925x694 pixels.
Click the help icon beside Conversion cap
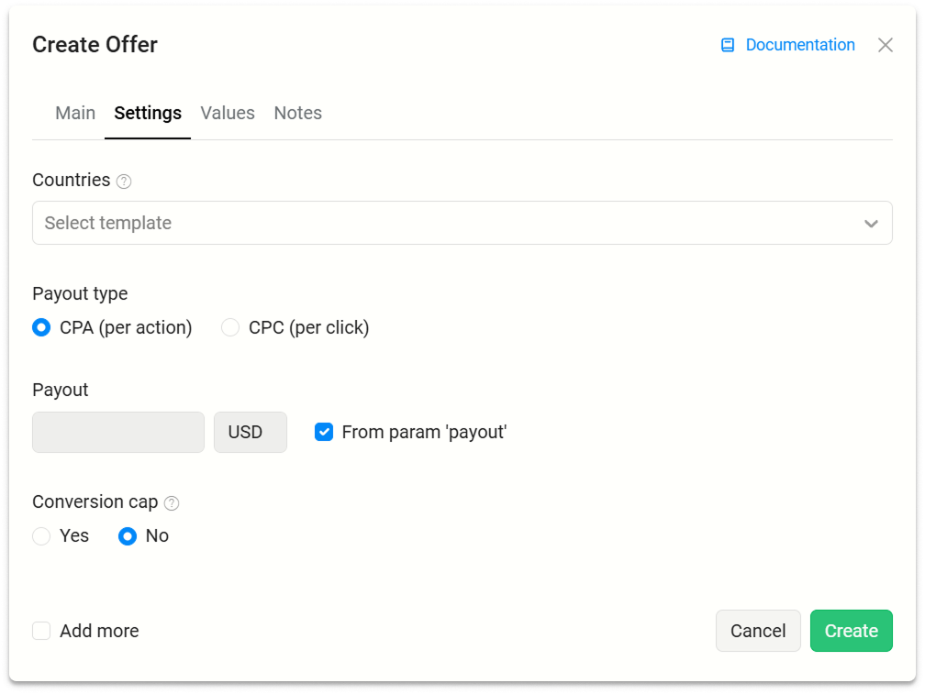coord(172,503)
